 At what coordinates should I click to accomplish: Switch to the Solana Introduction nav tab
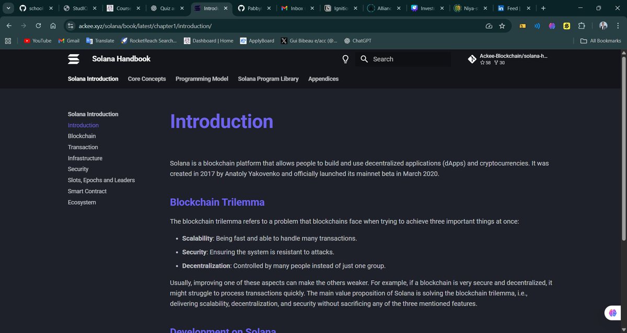point(93,79)
